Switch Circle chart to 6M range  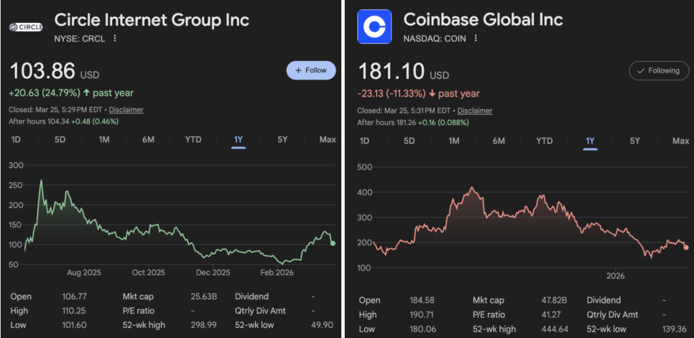point(148,139)
